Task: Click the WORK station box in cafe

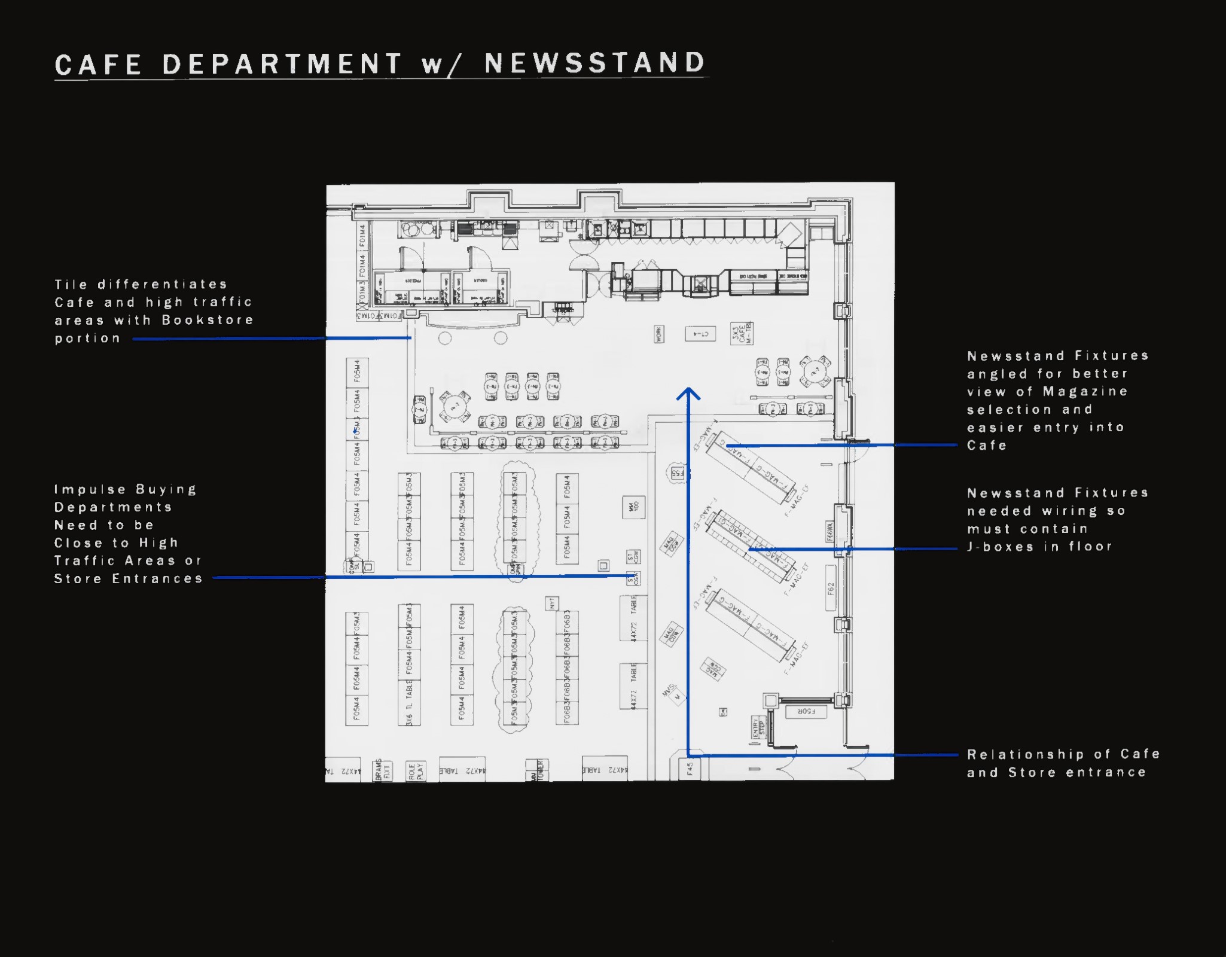Action: tap(658, 334)
